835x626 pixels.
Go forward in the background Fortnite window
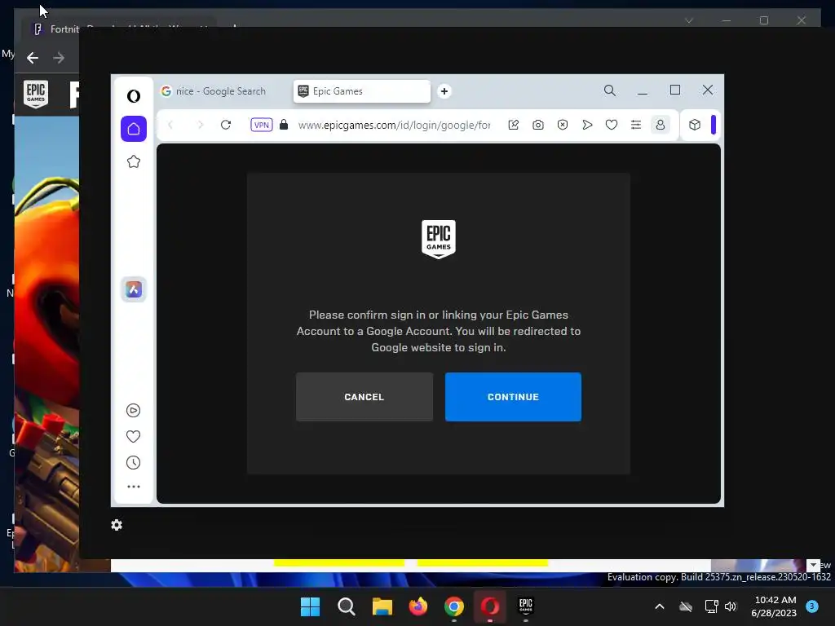pyautogui.click(x=59, y=58)
